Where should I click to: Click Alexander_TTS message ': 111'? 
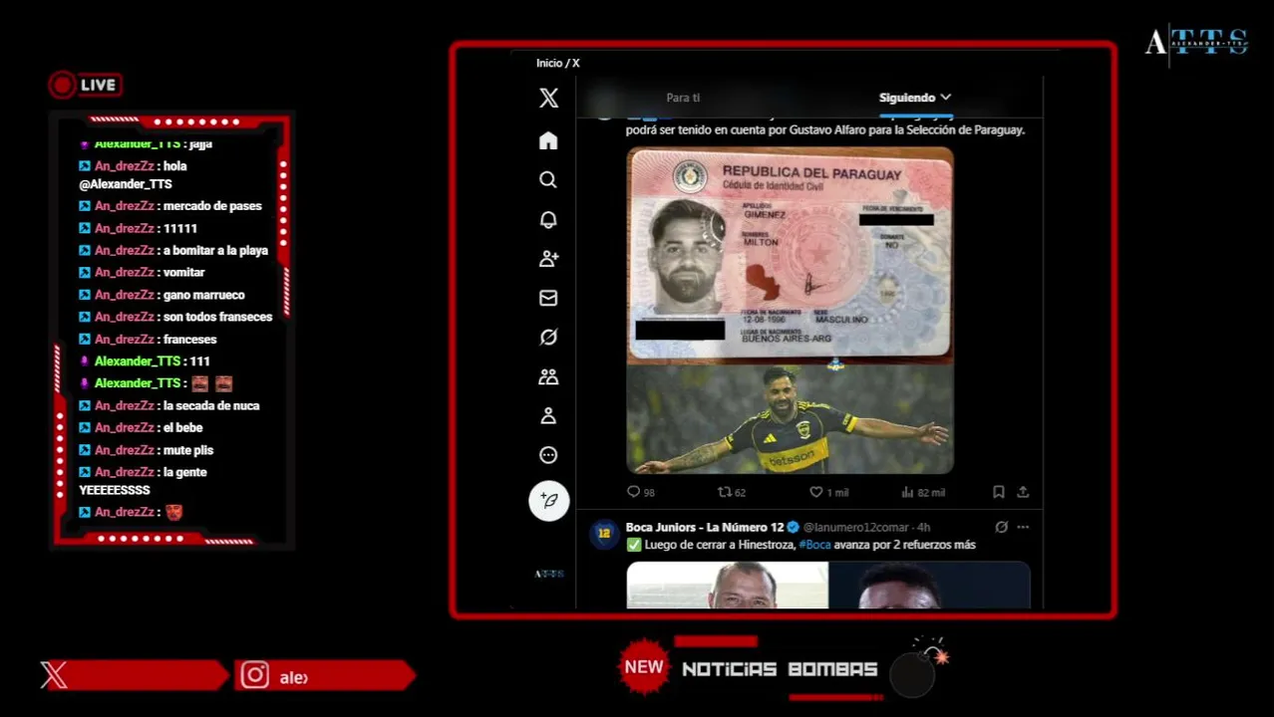197,360
